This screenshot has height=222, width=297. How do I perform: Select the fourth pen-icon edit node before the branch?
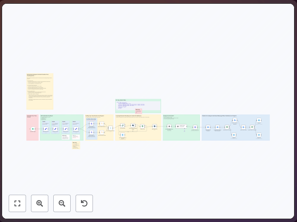pyautogui.click(x=76, y=129)
